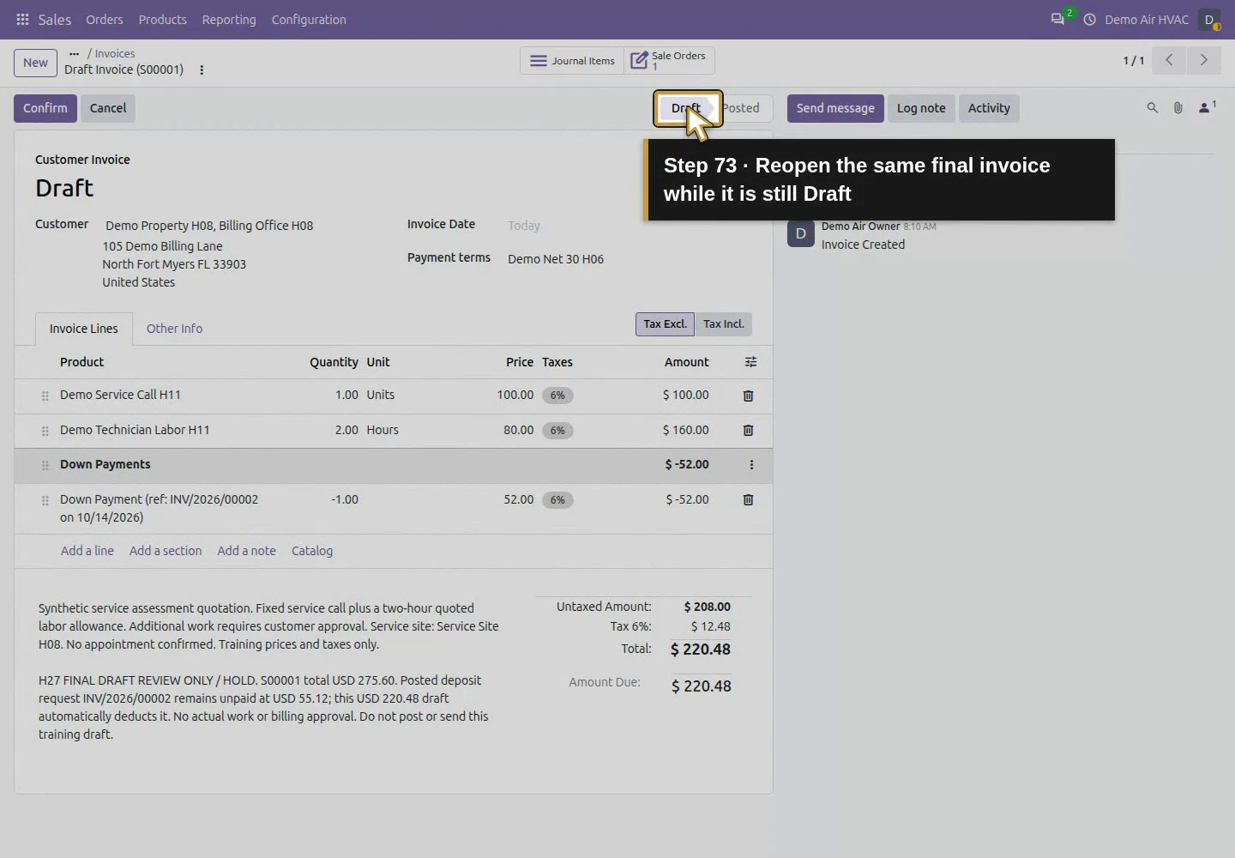
Task: Open Down Payments section options menu
Action: tap(751, 464)
